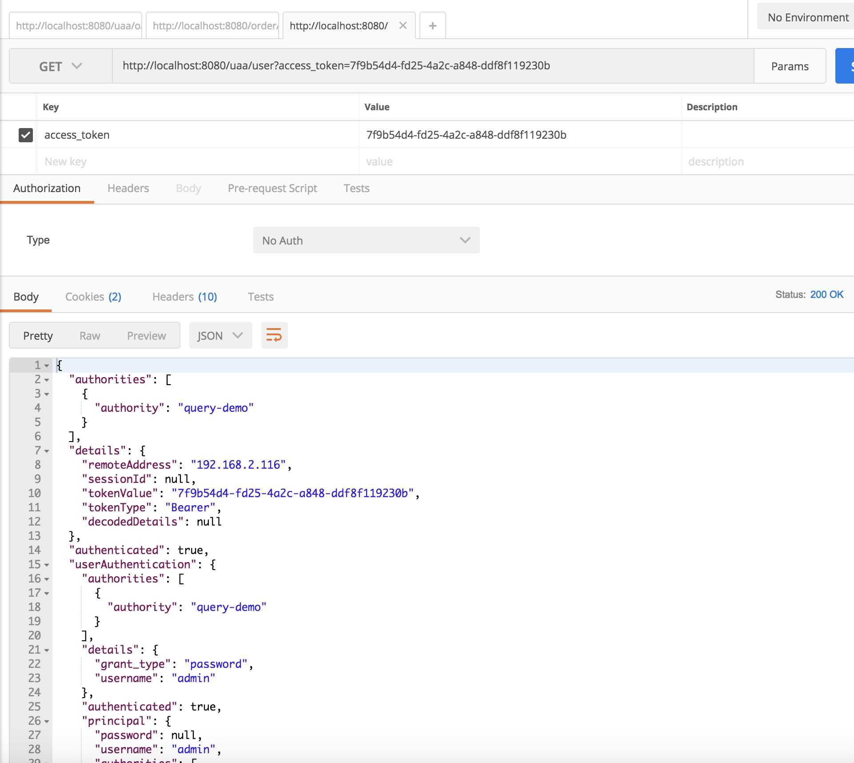Click the Pretty response view icon
This screenshot has height=763, width=854.
coord(38,335)
